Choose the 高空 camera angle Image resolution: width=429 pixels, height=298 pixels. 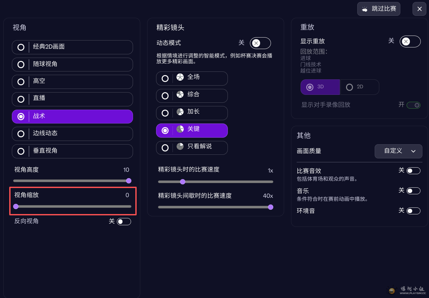point(72,82)
